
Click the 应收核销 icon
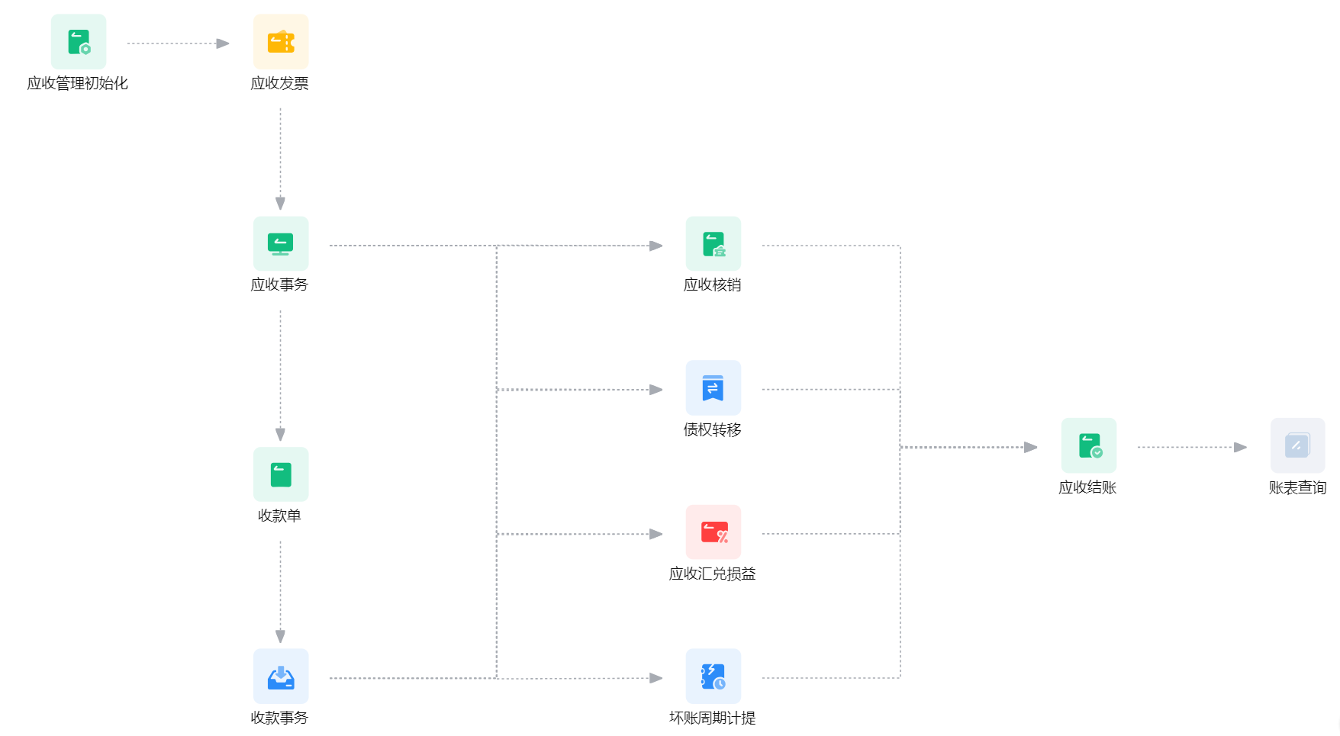pyautogui.click(x=713, y=243)
